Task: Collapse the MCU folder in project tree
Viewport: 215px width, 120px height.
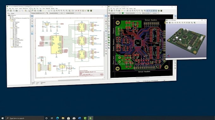Action: [x=10, y=21]
